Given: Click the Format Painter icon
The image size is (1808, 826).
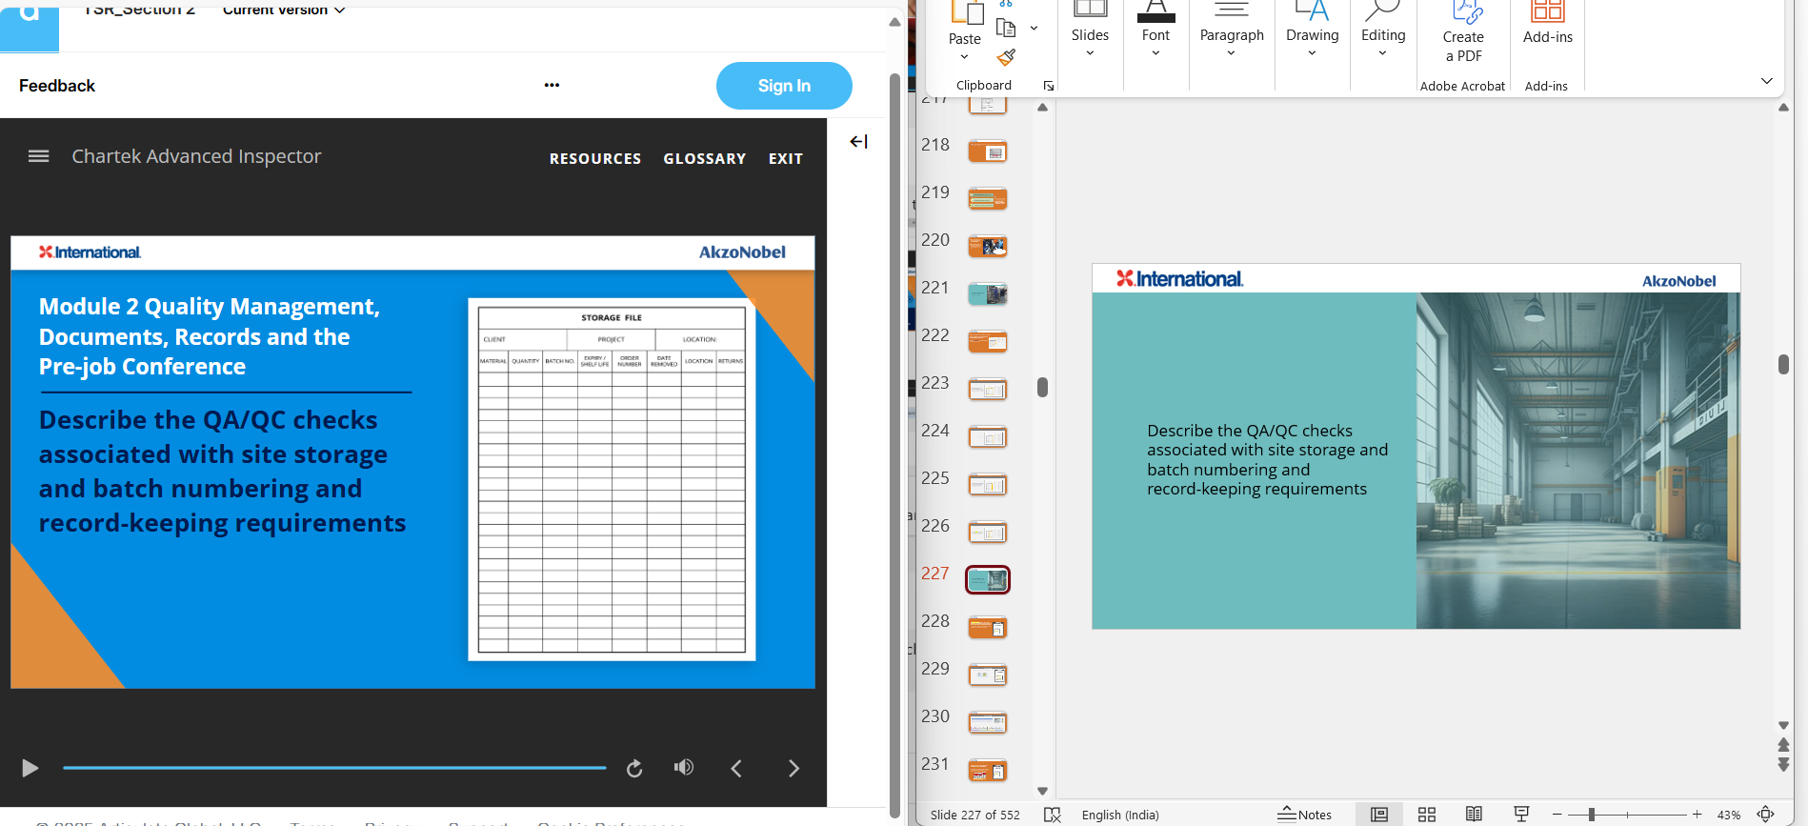Looking at the screenshot, I should tap(1006, 57).
